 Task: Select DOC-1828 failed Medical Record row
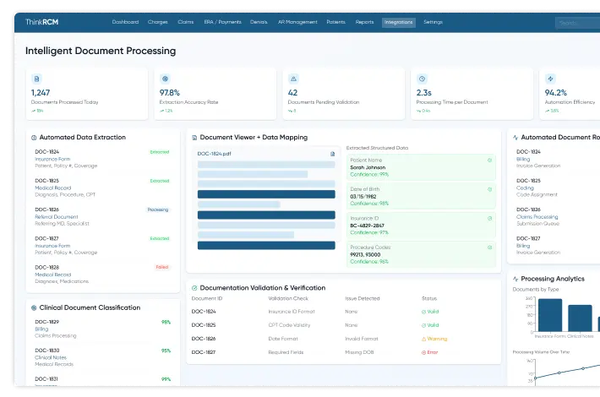click(x=102, y=275)
